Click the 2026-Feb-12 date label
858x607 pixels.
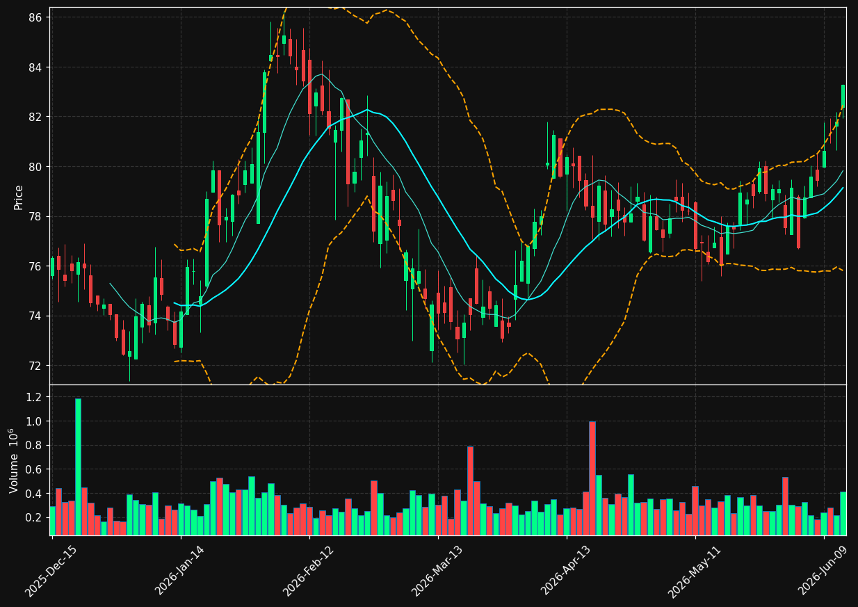[x=308, y=571]
